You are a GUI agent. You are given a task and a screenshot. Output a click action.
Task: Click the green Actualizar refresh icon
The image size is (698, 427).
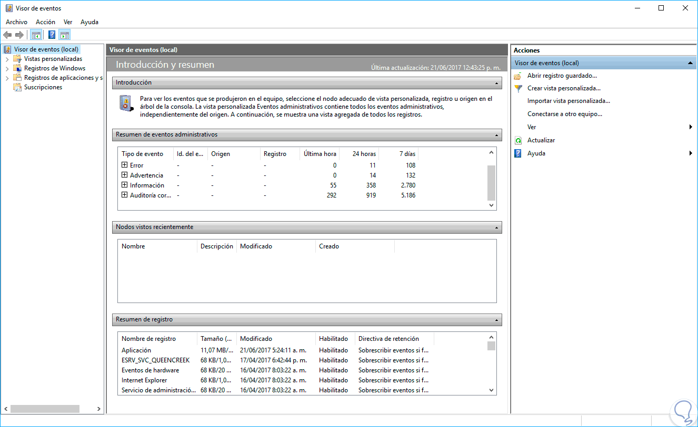pos(518,141)
